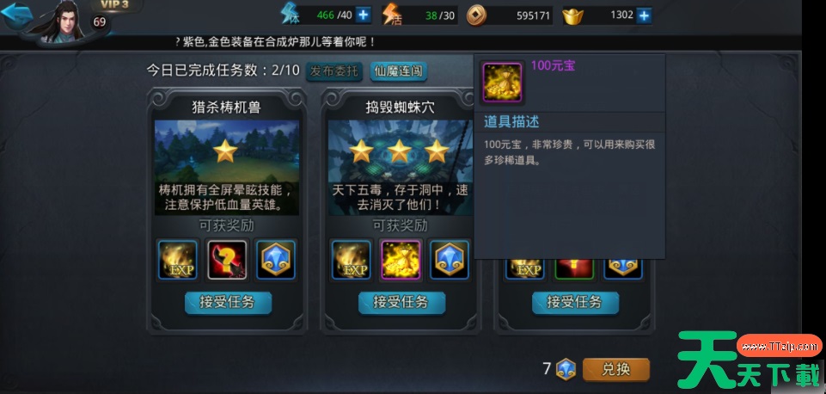View EXP reward in 捣毁蜘蛛穴 card
The width and height of the screenshot is (826, 394).
point(352,260)
